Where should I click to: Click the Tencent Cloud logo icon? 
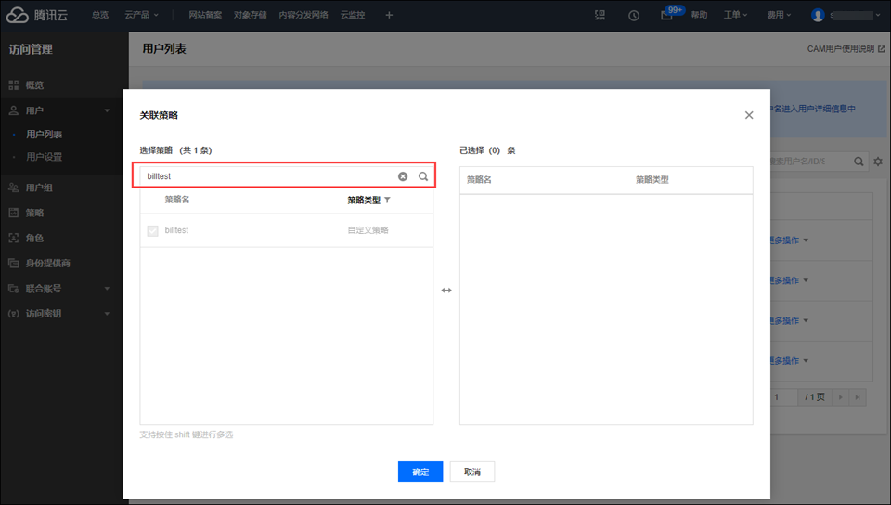tap(18, 15)
